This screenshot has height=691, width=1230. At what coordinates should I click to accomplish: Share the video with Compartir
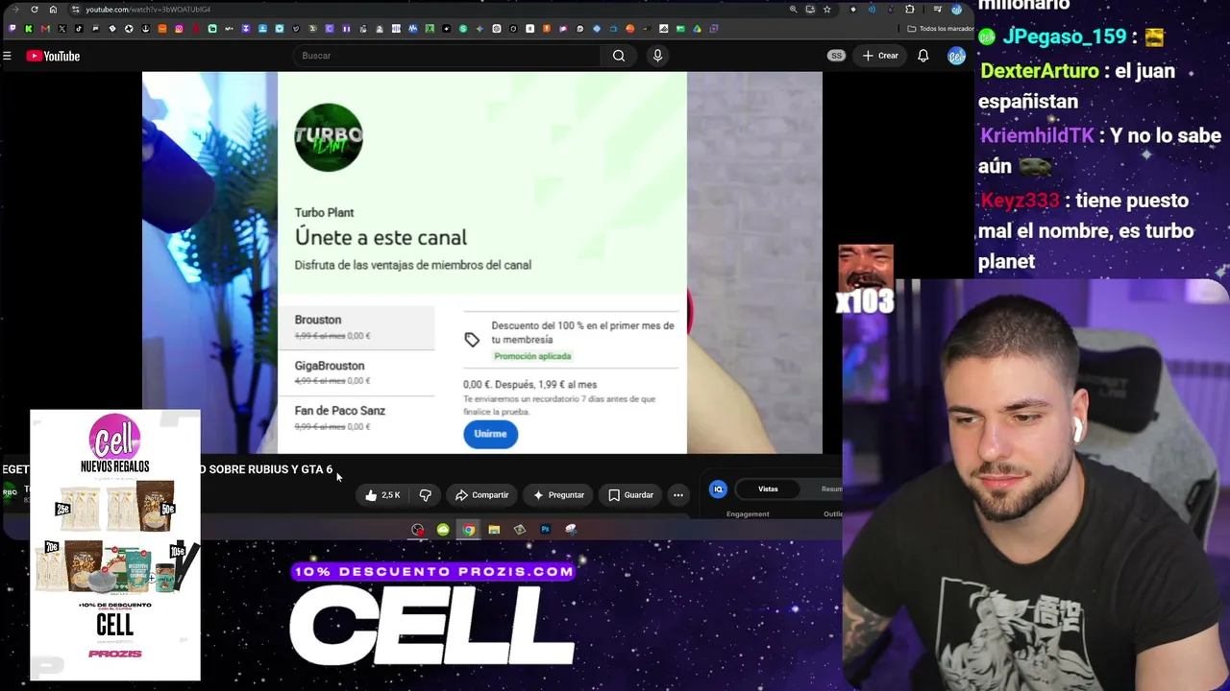481,495
